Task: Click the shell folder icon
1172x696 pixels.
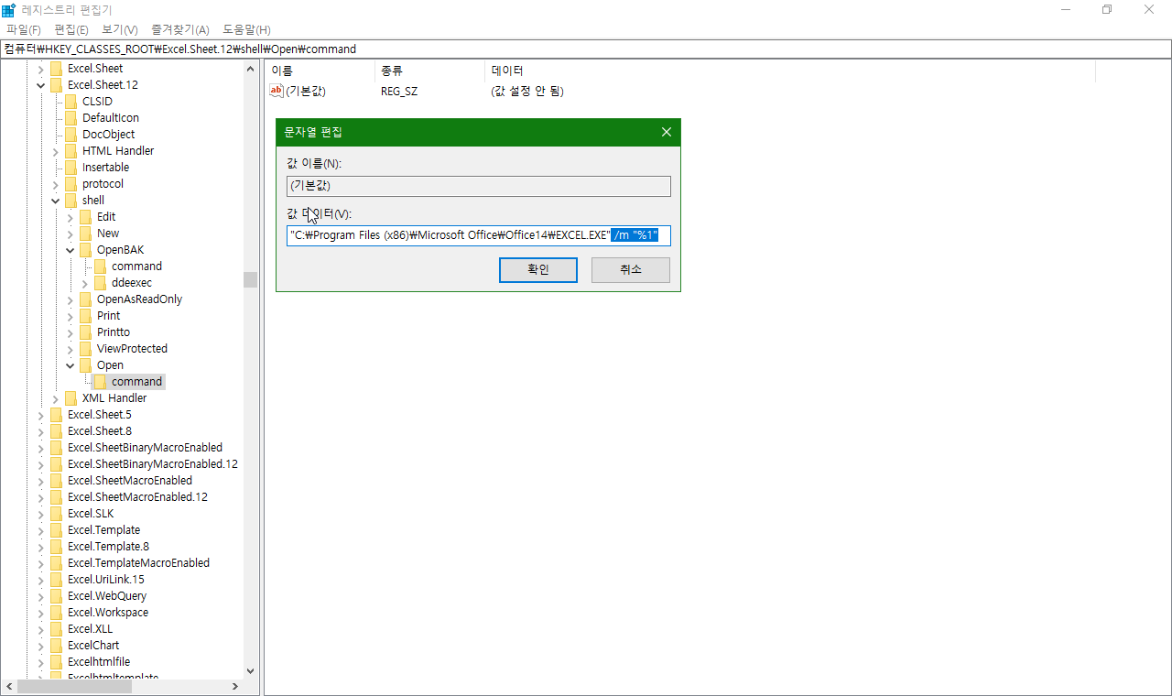Action: click(x=71, y=201)
